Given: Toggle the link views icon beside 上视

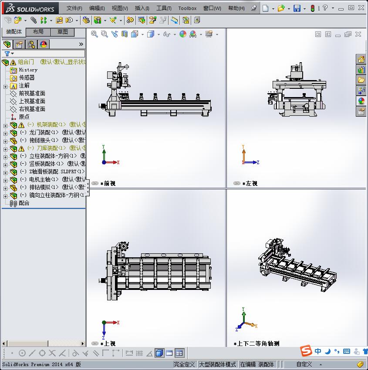Looking at the screenshot, I should [95, 343].
